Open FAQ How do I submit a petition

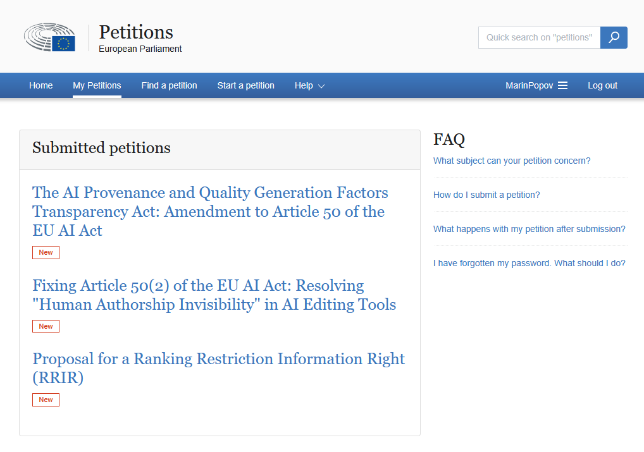click(x=486, y=195)
